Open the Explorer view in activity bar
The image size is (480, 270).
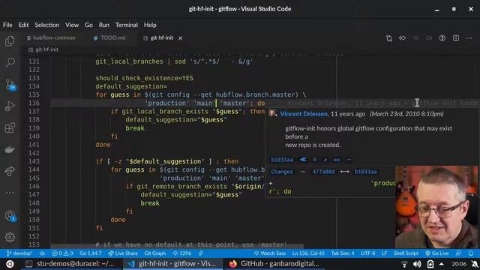pos(10,40)
